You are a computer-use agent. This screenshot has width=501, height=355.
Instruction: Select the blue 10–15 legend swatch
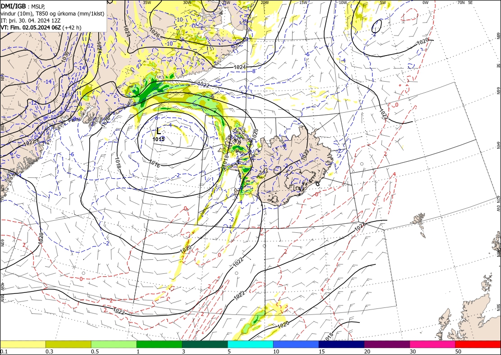pos(296,344)
